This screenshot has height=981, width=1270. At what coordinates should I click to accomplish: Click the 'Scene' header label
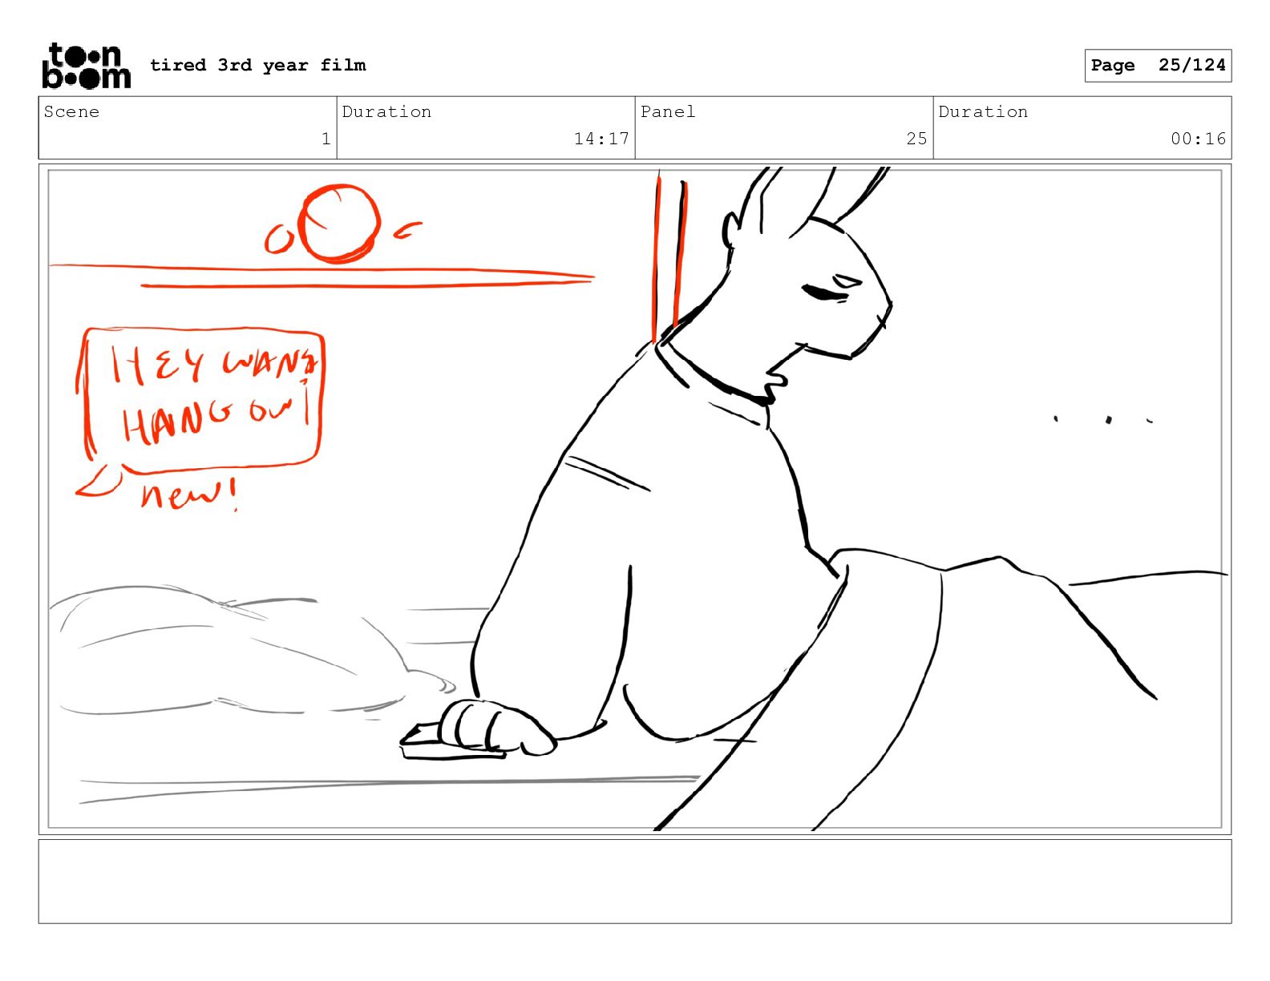71,111
